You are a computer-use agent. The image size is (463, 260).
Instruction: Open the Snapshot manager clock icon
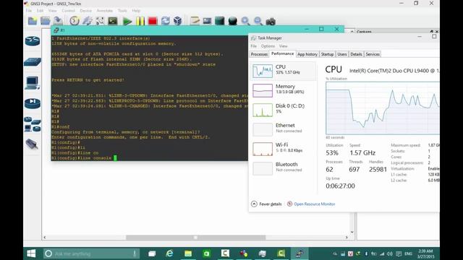click(75, 21)
